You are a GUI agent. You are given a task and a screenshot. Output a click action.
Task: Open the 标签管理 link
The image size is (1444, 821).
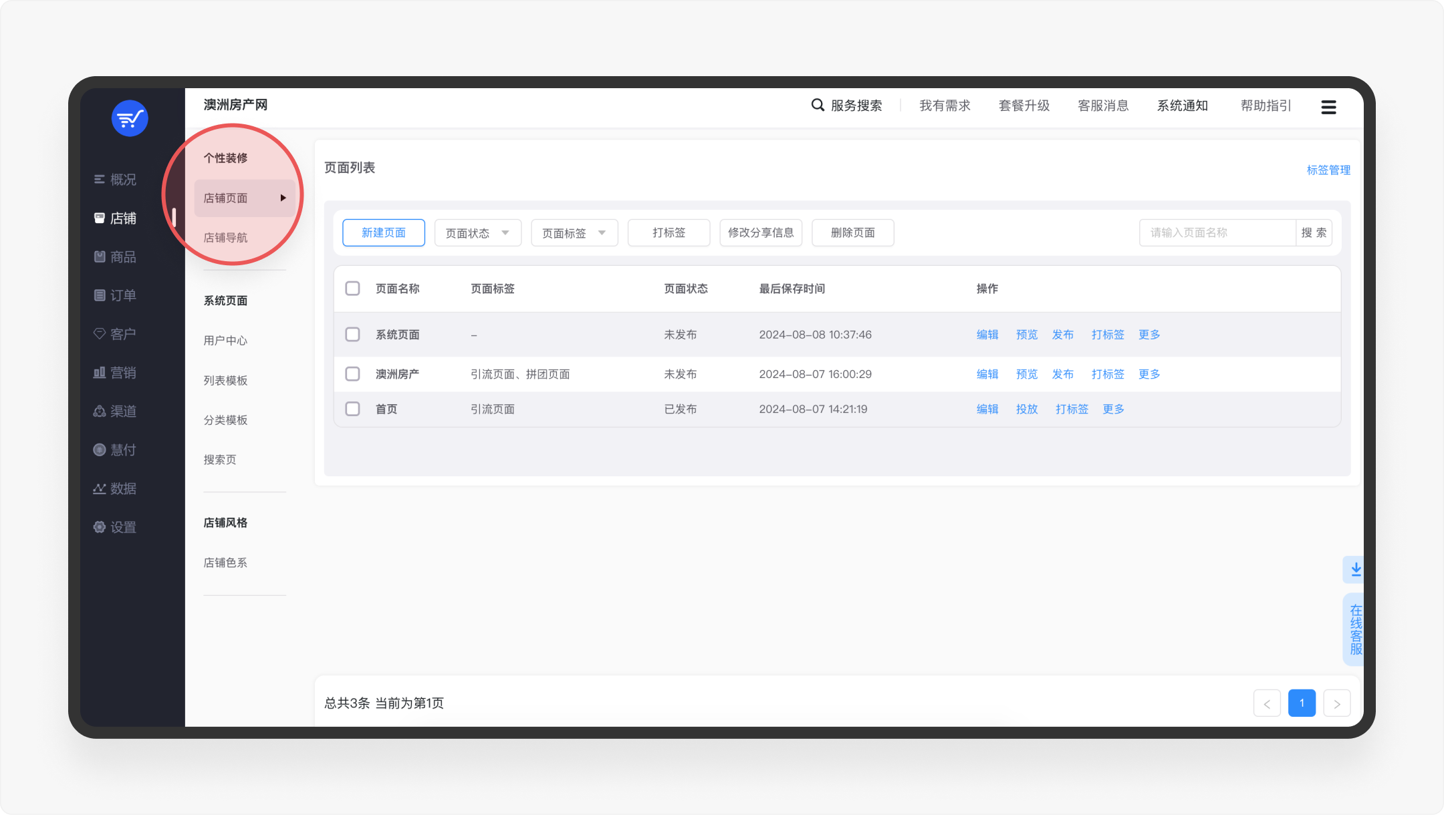pyautogui.click(x=1328, y=170)
